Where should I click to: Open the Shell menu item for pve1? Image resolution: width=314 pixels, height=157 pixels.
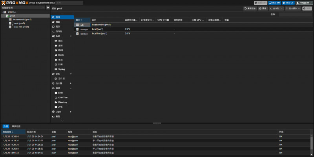coord(59,31)
